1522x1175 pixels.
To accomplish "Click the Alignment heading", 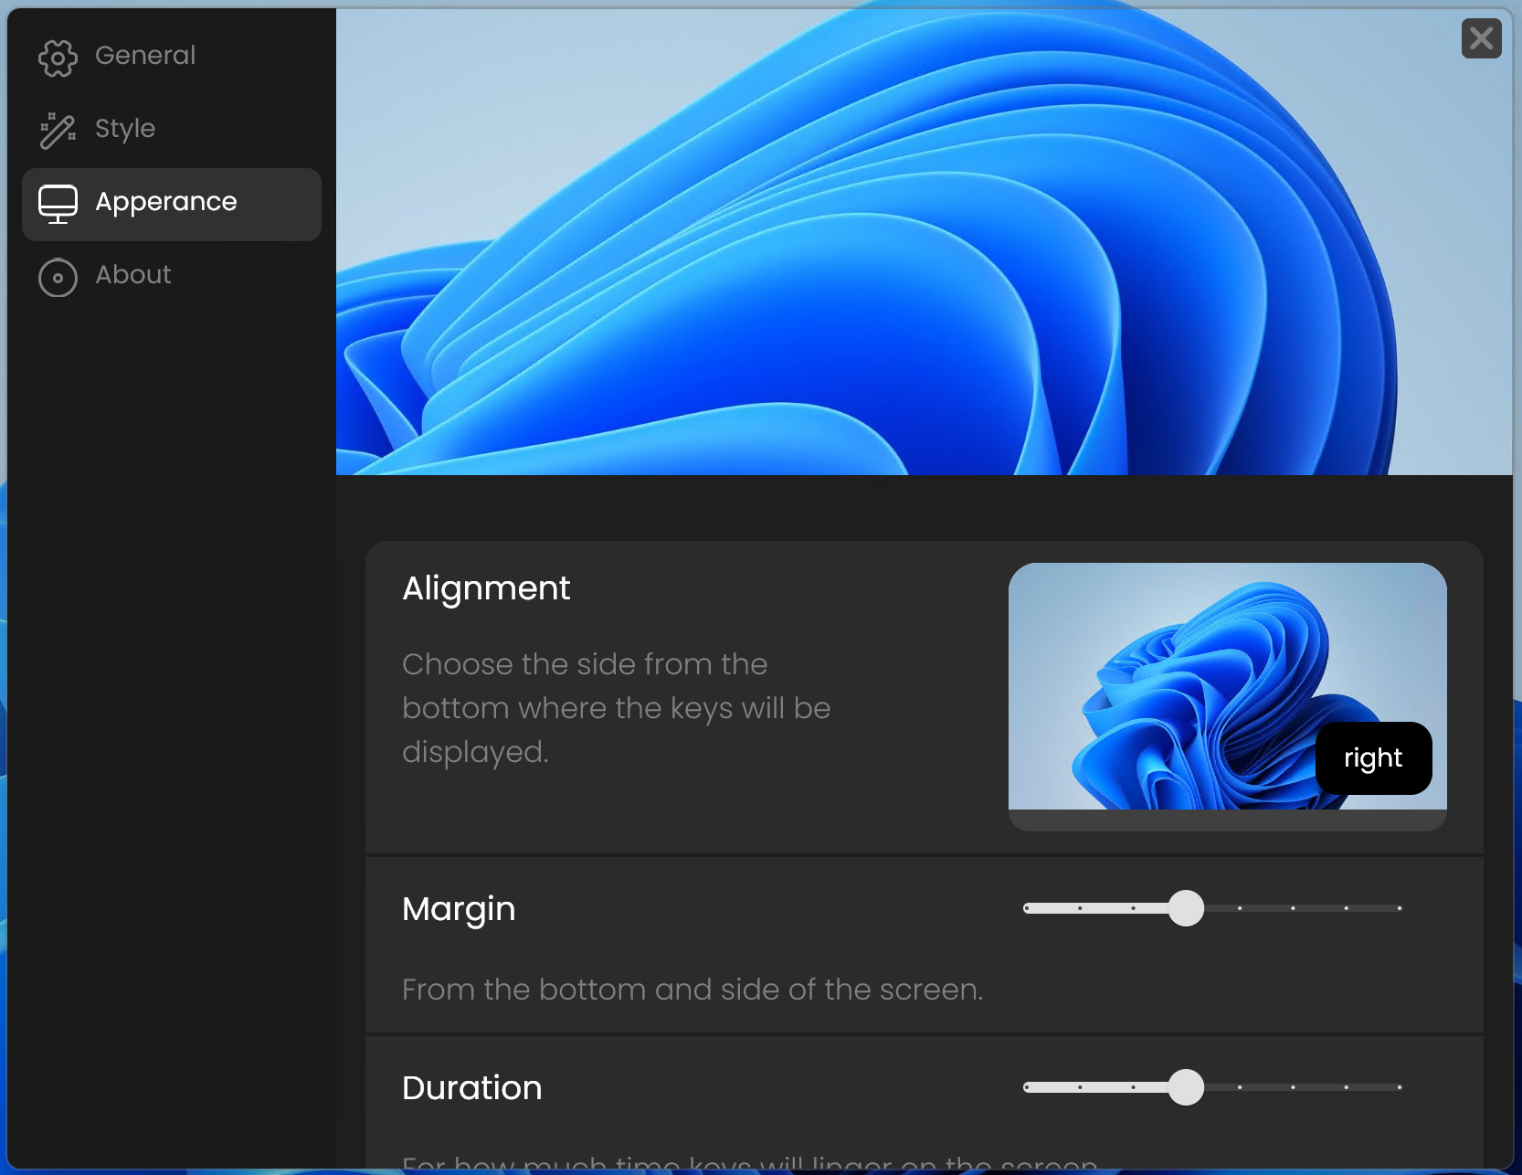I will click(x=486, y=588).
